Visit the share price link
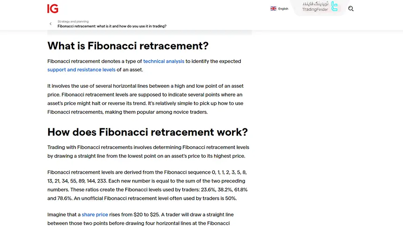The width and height of the screenshot is (403, 226). click(x=95, y=215)
